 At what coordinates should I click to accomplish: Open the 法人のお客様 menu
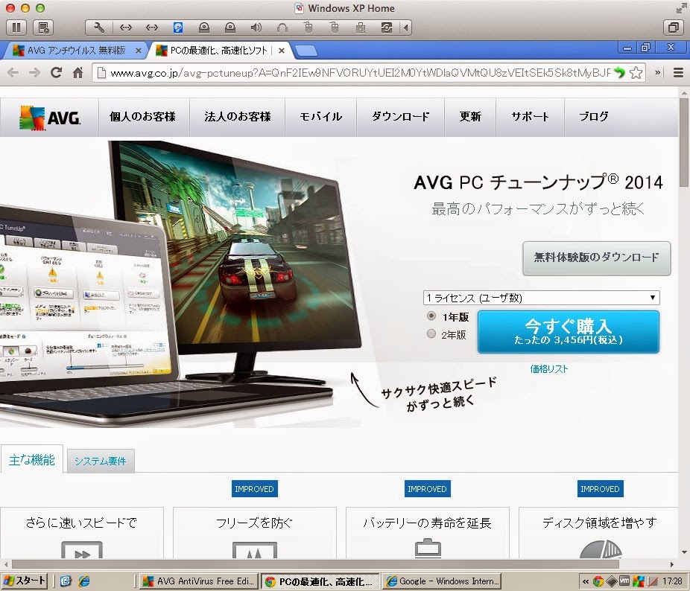pyautogui.click(x=238, y=117)
